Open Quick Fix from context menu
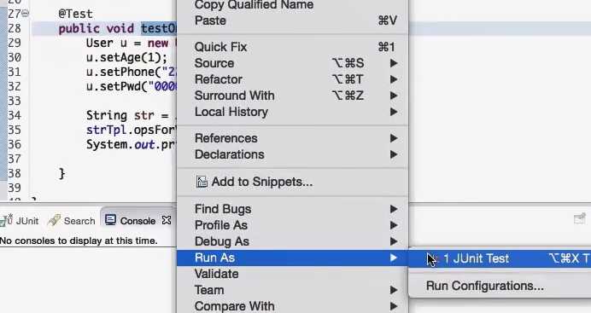The height and width of the screenshot is (313, 591). point(292,47)
